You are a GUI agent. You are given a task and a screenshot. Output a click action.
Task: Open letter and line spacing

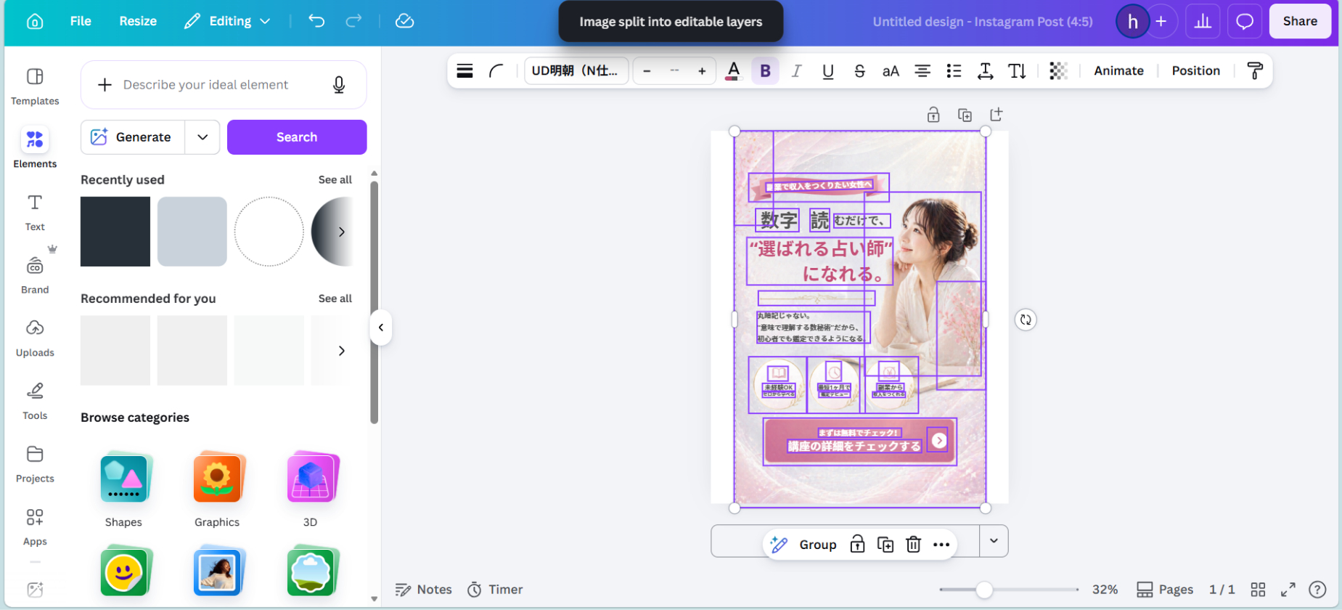(985, 70)
